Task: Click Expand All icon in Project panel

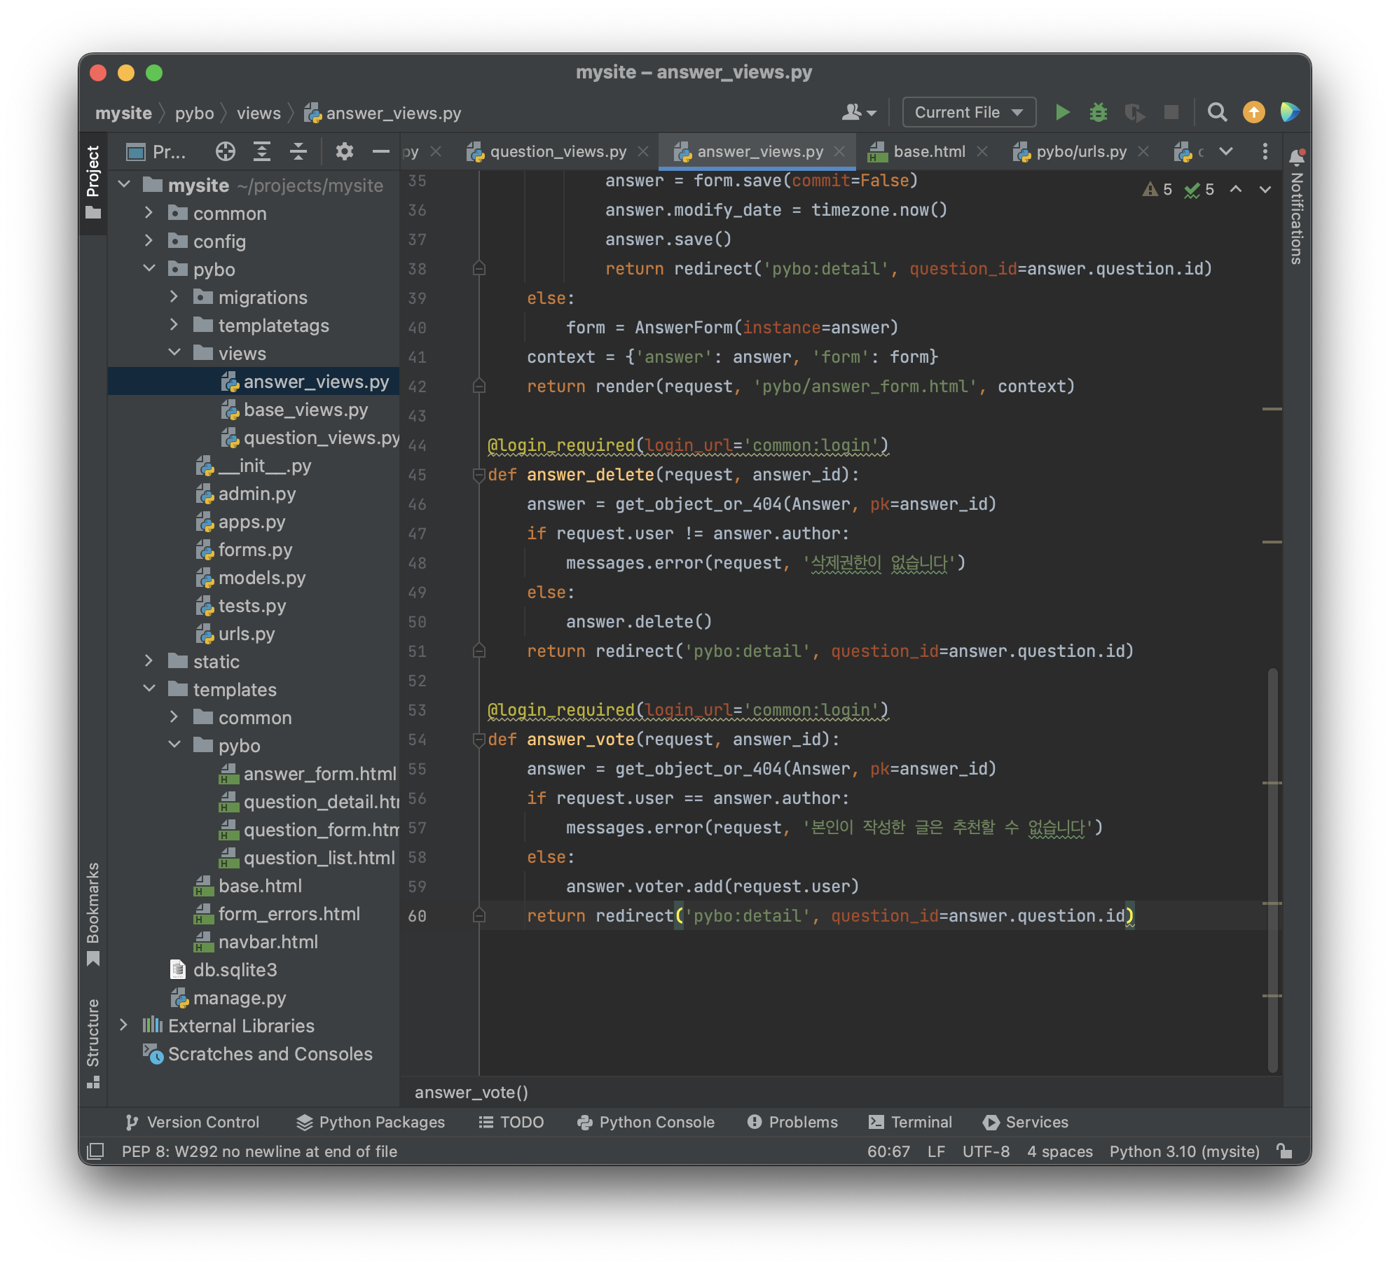Action: click(x=262, y=151)
